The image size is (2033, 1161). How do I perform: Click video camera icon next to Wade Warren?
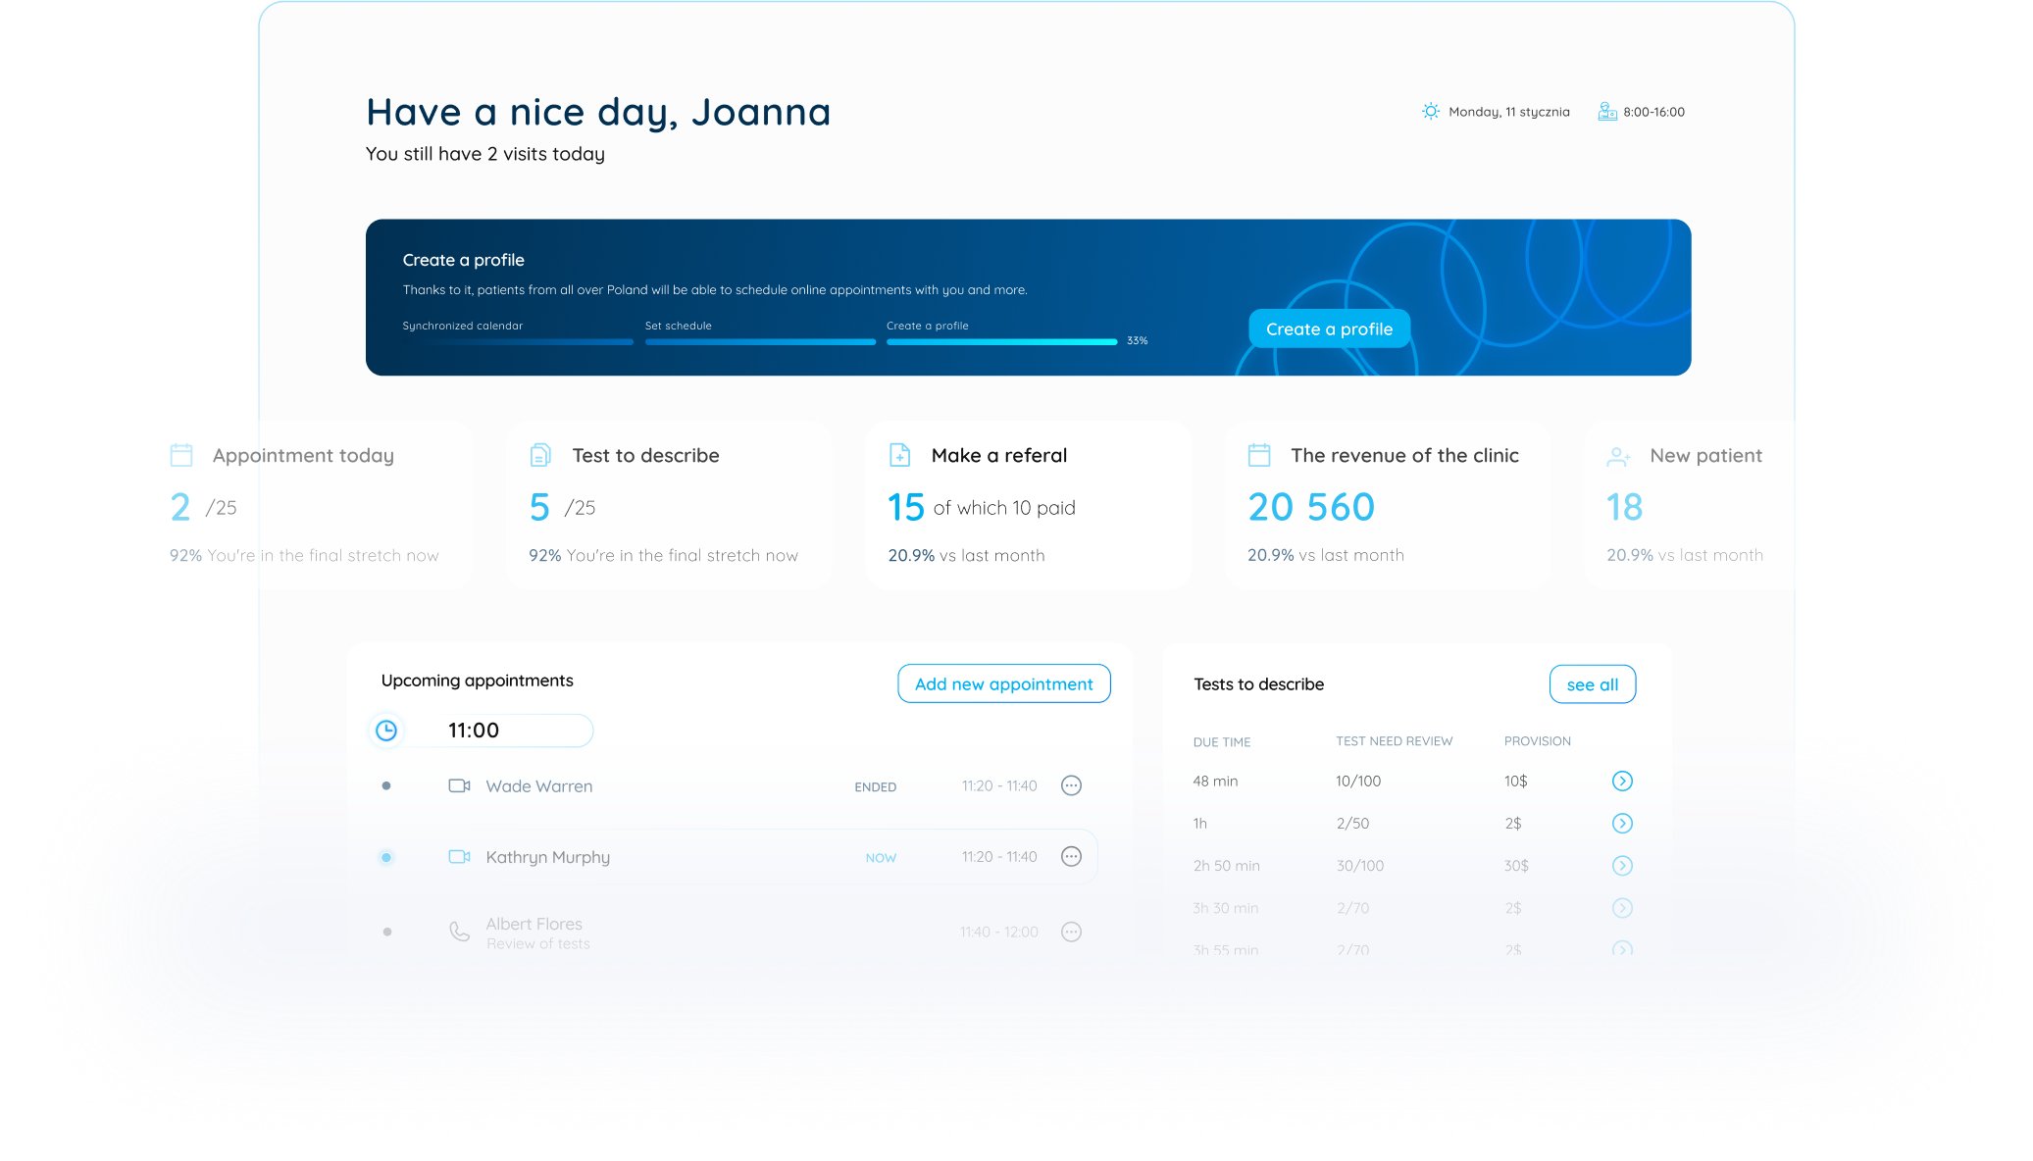[x=459, y=785]
